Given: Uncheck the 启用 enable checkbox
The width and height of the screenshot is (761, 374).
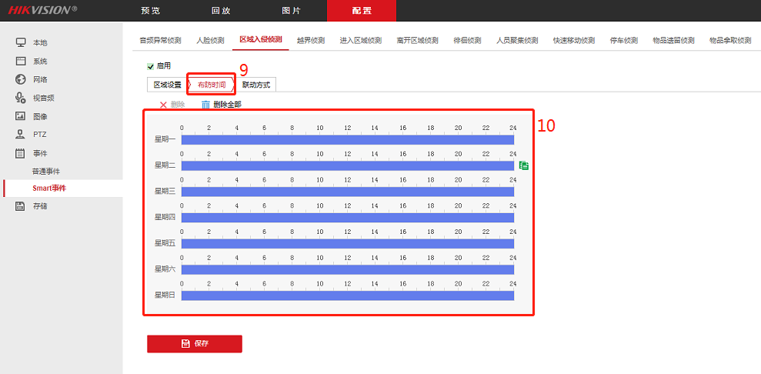Looking at the screenshot, I should 151,67.
